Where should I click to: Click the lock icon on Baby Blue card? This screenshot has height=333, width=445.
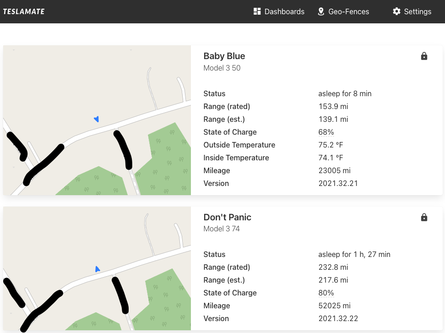[x=424, y=56]
